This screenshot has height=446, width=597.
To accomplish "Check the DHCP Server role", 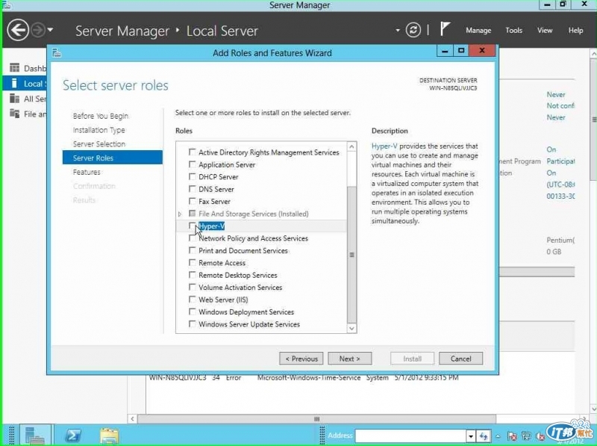I will 193,176.
